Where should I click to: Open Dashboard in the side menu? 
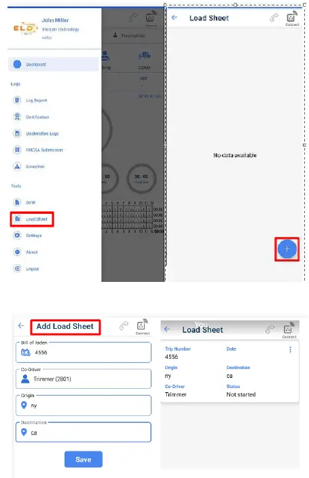coord(54,64)
